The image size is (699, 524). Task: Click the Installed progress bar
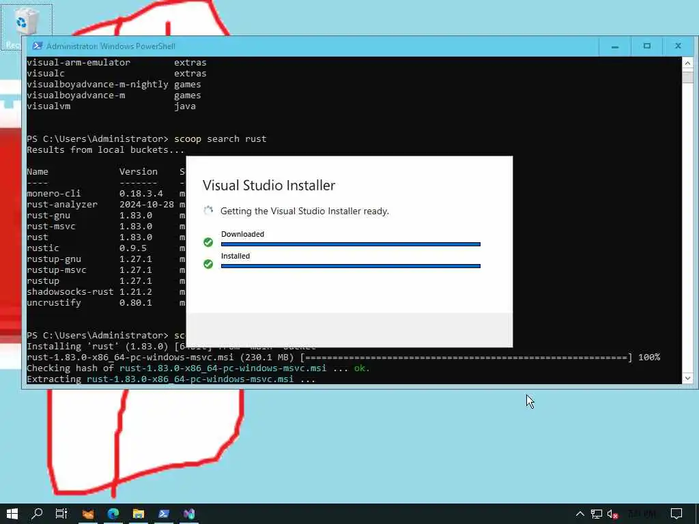tap(350, 266)
